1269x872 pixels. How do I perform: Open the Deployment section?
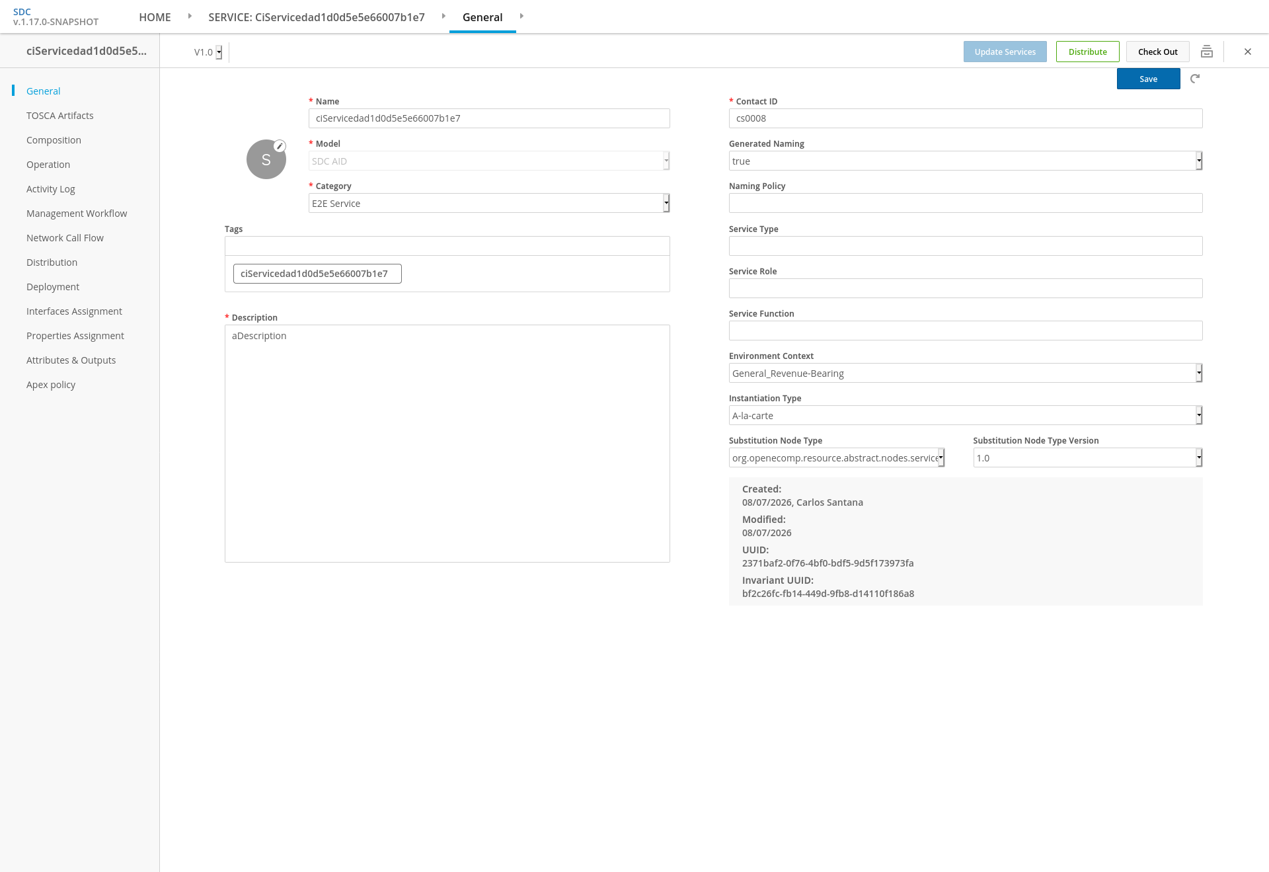53,287
